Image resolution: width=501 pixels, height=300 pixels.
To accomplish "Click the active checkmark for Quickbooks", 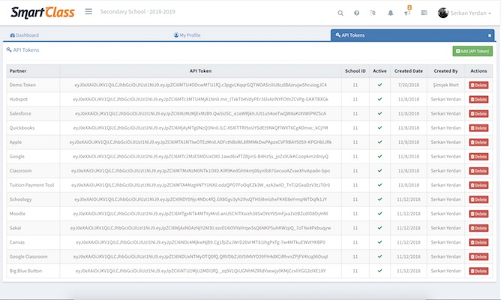I will pos(379,127).
